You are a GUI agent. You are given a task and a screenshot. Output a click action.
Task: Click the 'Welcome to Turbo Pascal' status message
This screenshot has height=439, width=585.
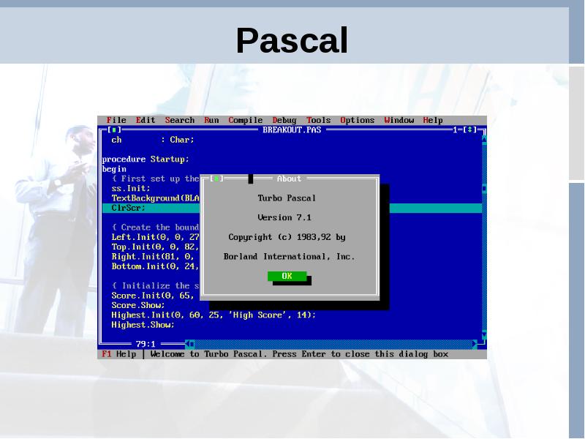[299, 354]
